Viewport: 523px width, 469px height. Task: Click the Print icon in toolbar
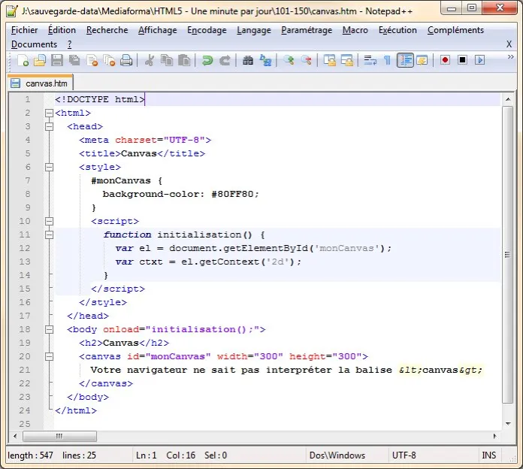click(x=126, y=60)
